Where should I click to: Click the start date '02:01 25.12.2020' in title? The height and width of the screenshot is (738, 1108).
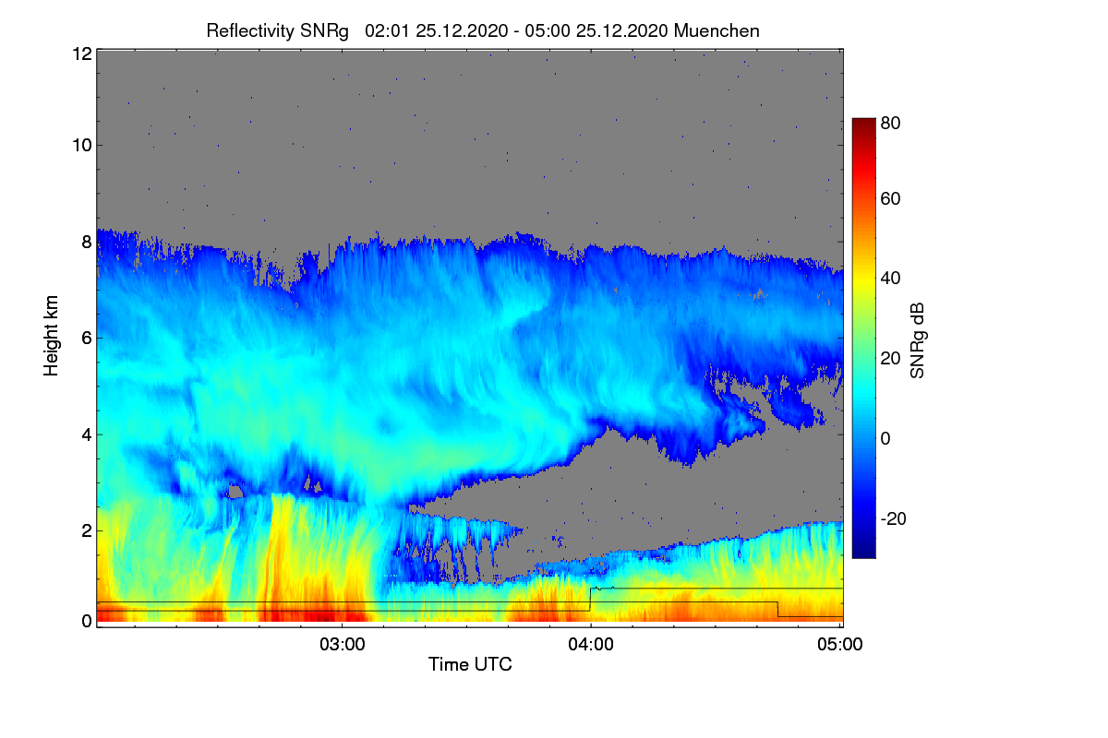coord(436,30)
